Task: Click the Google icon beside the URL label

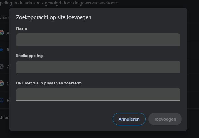Action: (x=2, y=83)
